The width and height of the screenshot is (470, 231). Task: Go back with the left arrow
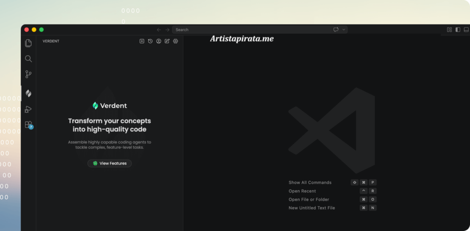point(159,30)
